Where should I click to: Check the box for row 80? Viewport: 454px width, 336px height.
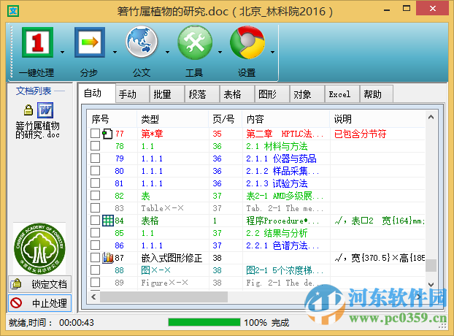coord(96,171)
